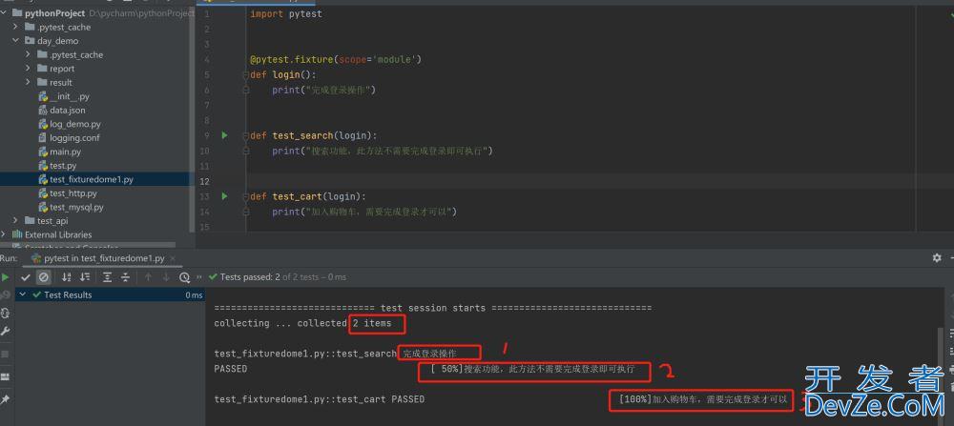Collapse all test results icon
The height and width of the screenshot is (426, 954).
125,277
